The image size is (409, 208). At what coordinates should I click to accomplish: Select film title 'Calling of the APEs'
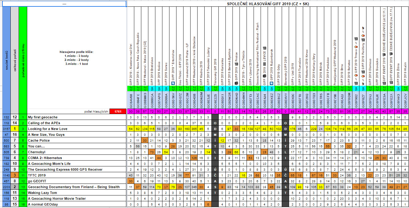pyautogui.click(x=77, y=123)
